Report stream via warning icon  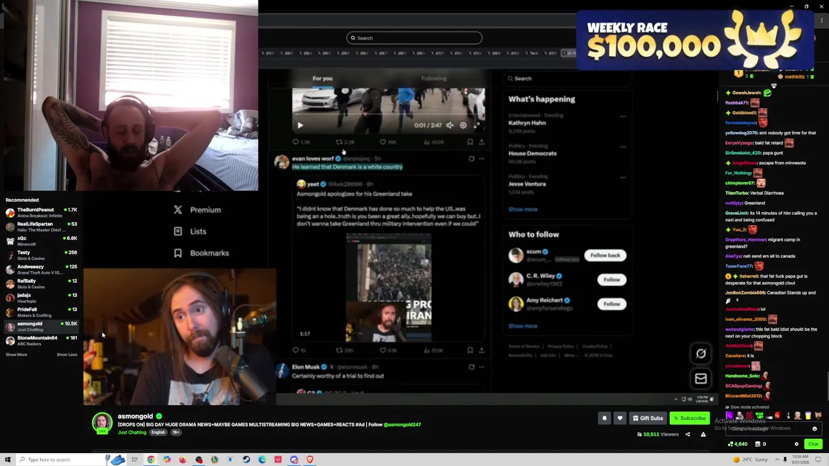(703, 435)
